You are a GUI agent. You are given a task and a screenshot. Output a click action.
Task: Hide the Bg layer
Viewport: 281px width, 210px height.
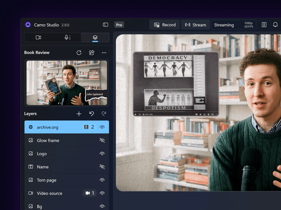[102, 206]
